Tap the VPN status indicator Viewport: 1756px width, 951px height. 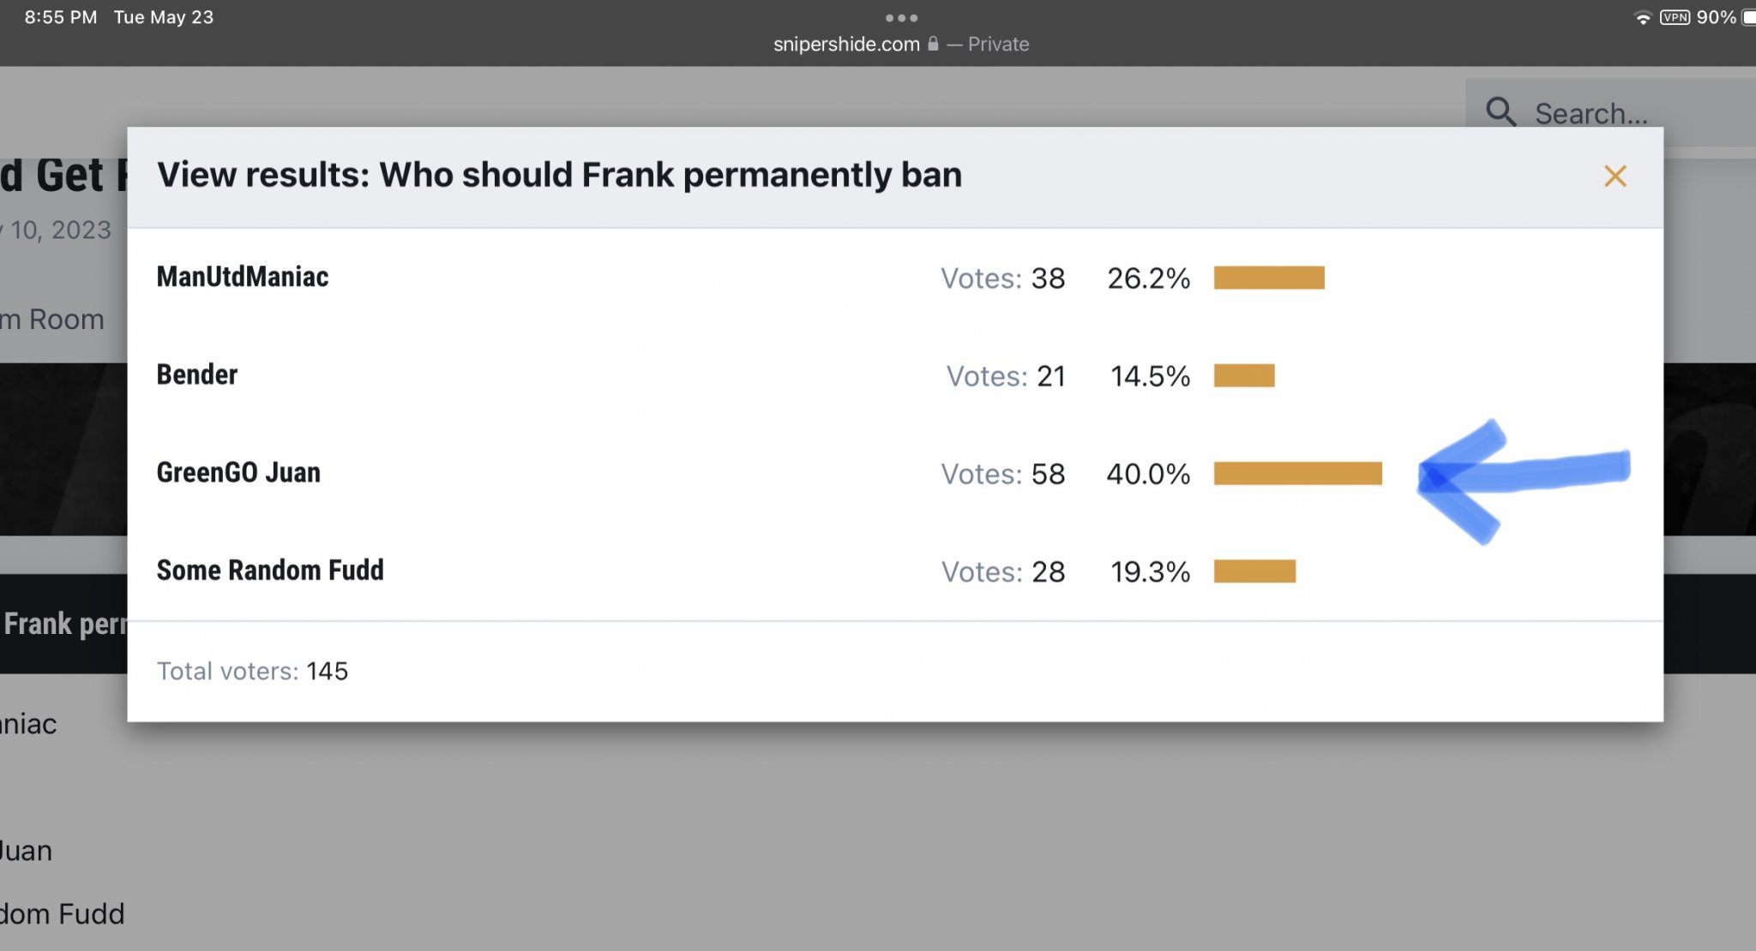point(1675,18)
